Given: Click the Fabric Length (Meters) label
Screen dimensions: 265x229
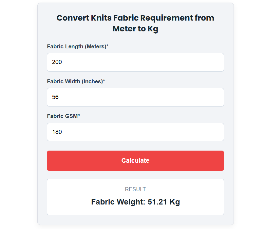Looking at the screenshot, I should coord(78,46).
